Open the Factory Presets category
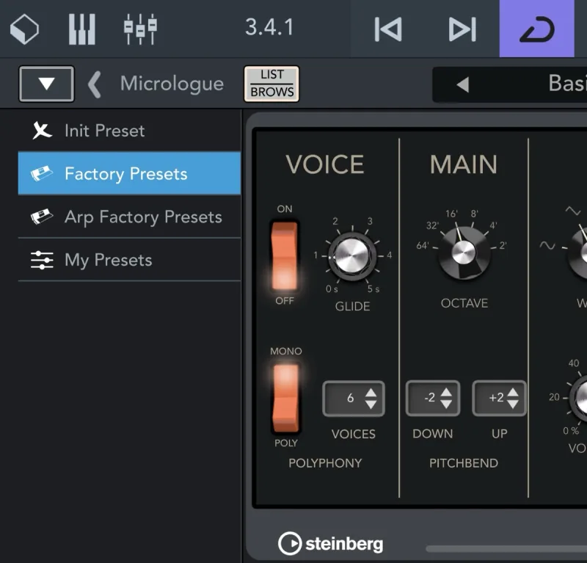The width and height of the screenshot is (587, 563). pos(129,173)
